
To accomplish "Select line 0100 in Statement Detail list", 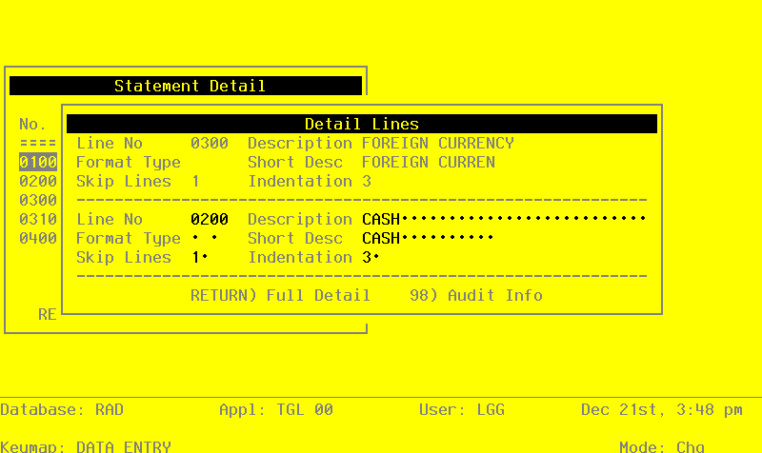I will point(38,162).
